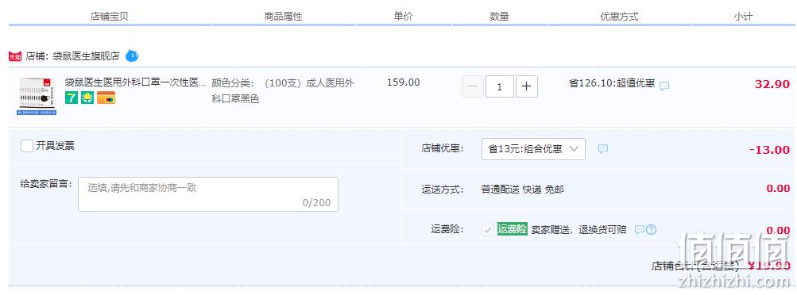797x295 pixels.
Task: Click the 运送方式 label
Action: coord(443,190)
